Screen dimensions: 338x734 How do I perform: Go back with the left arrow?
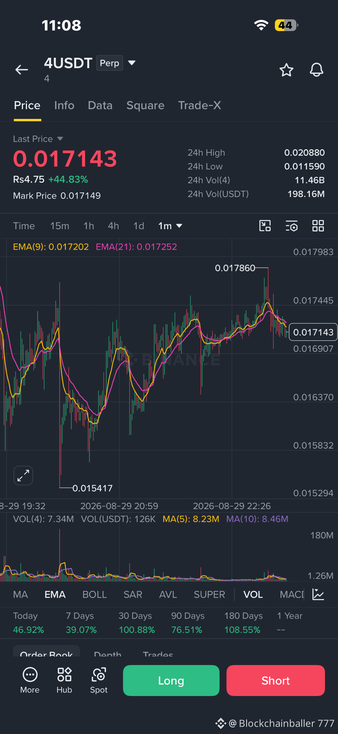[x=22, y=70]
